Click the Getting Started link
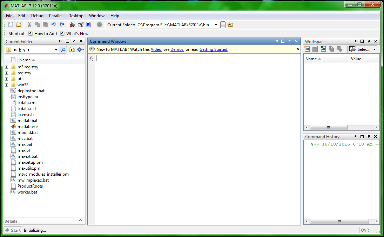384x237 pixels. point(213,49)
